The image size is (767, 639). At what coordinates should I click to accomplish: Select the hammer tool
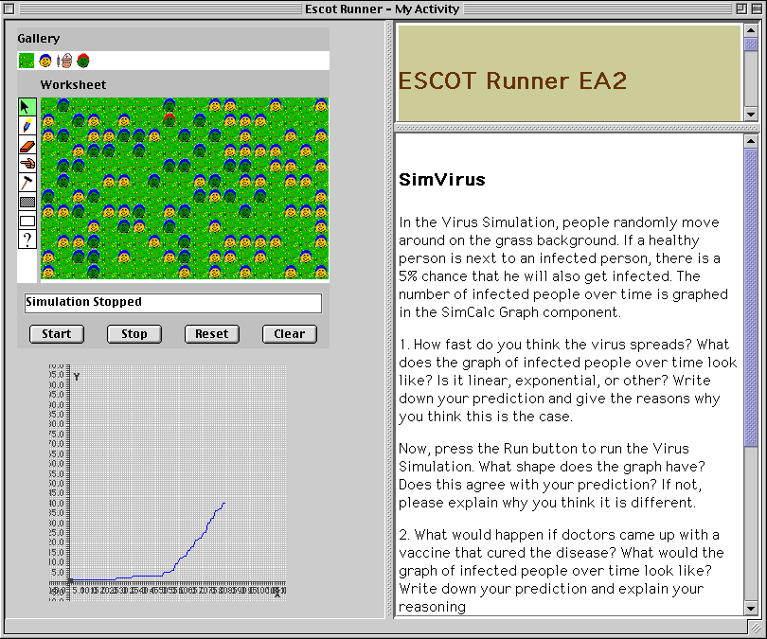click(27, 183)
